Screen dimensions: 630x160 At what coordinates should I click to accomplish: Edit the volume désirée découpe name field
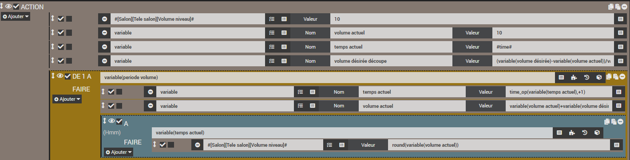391,60
